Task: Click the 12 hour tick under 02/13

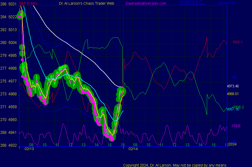Action: point(70,145)
